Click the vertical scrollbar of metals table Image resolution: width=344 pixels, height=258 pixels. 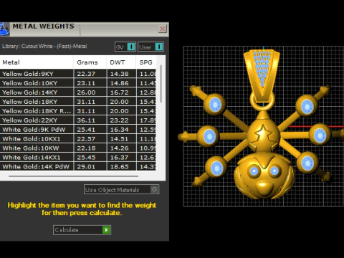pos(161,84)
